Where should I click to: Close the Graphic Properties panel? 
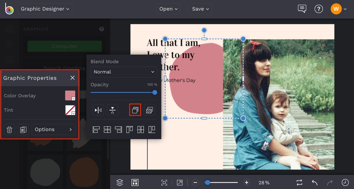[72, 78]
